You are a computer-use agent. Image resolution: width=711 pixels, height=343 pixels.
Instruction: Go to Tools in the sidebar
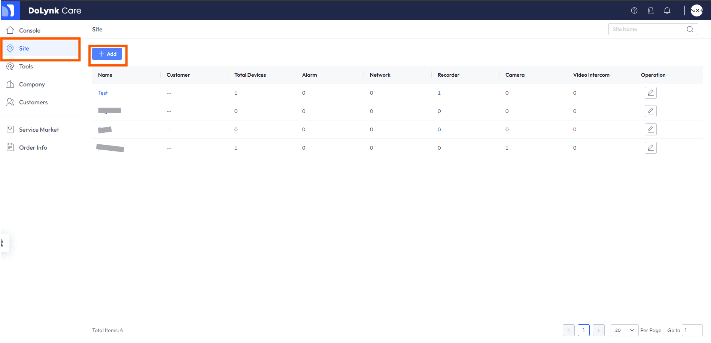(26, 66)
